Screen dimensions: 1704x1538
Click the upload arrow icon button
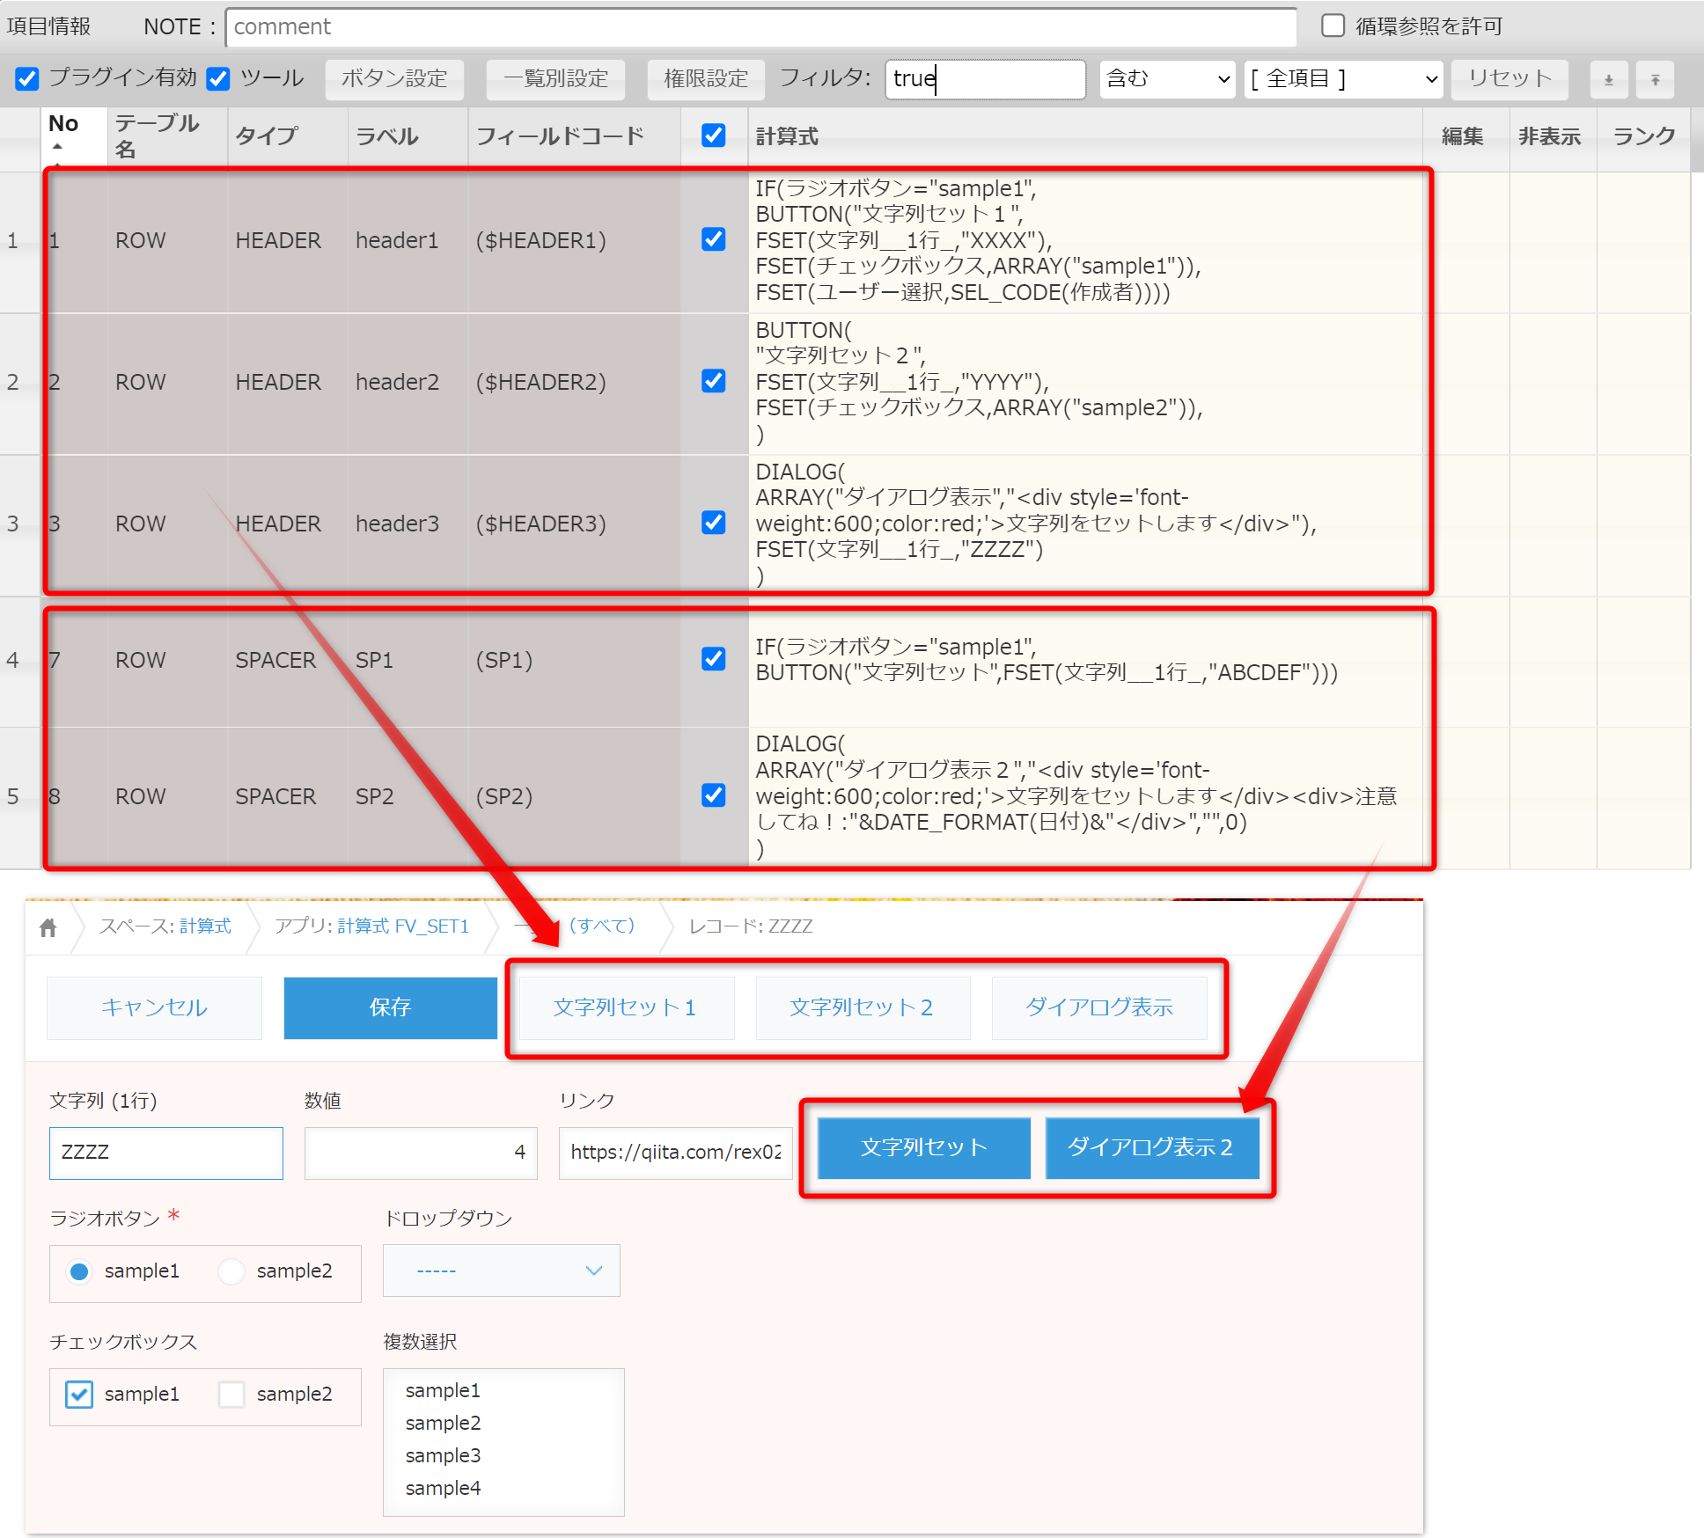coord(1655,79)
